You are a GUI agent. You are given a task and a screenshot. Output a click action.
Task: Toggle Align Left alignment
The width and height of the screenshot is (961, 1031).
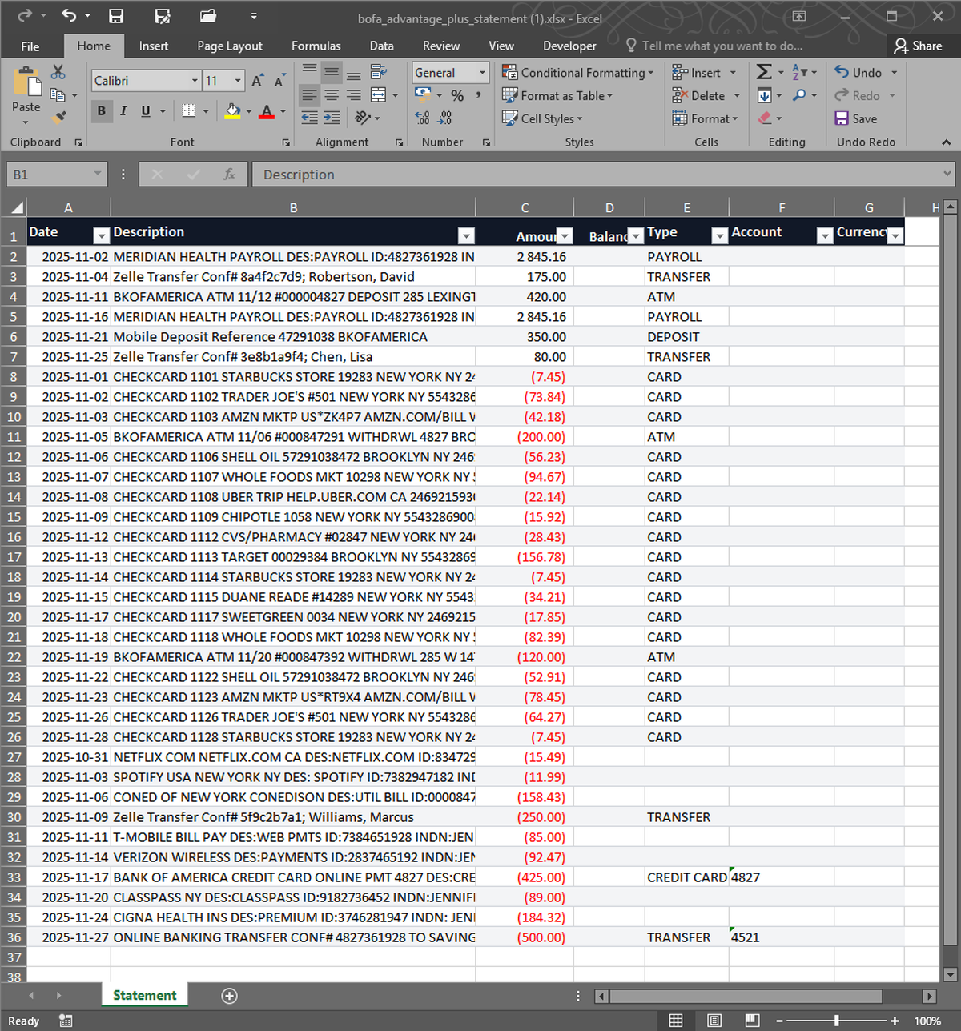click(x=309, y=95)
